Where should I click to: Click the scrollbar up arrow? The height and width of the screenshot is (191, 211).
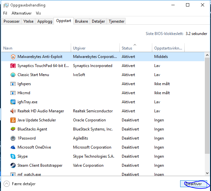pos(207,55)
